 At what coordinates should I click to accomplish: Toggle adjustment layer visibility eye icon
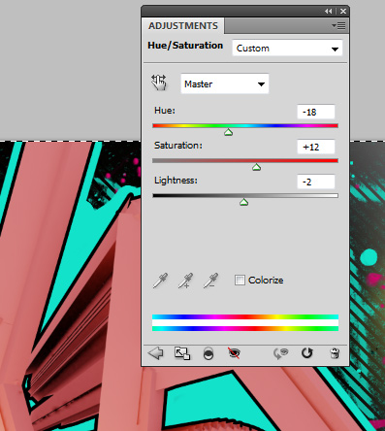coord(234,353)
